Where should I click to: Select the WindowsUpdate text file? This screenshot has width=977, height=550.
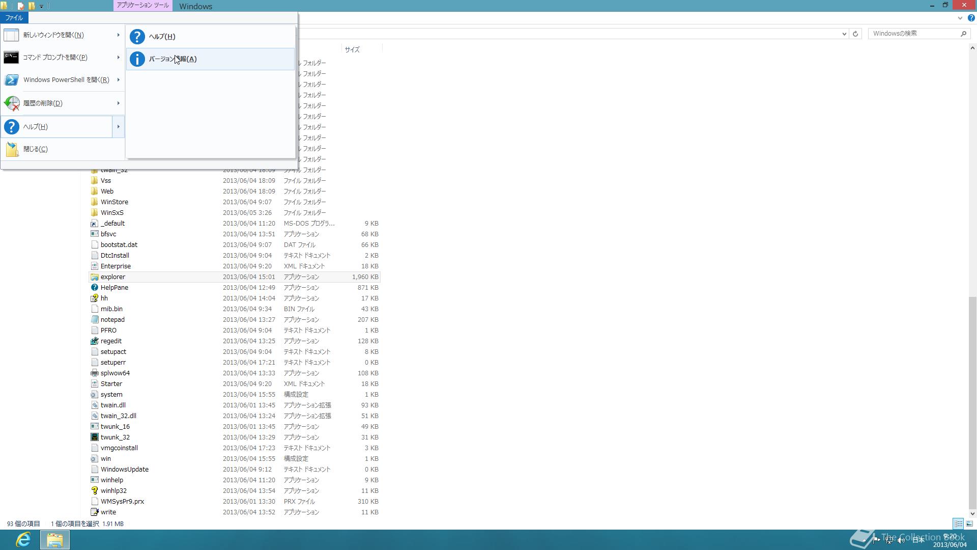tap(235, 470)
